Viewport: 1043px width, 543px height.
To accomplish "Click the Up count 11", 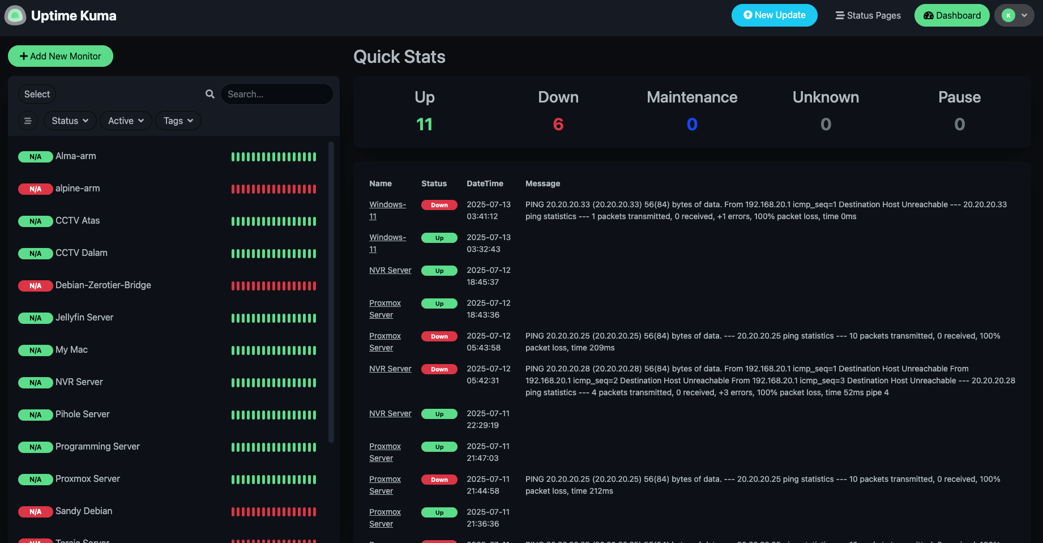I will [x=424, y=124].
